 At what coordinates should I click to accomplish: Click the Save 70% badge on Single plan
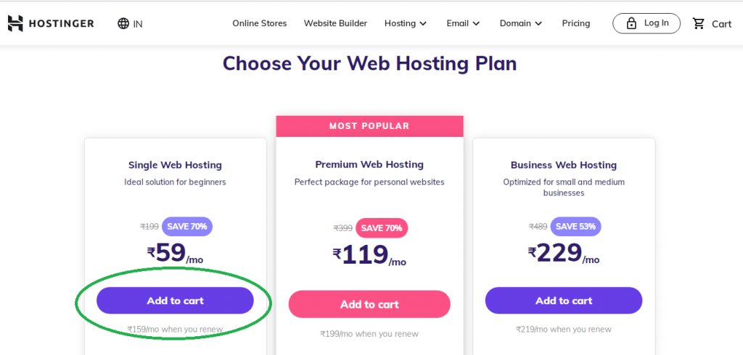click(x=187, y=226)
